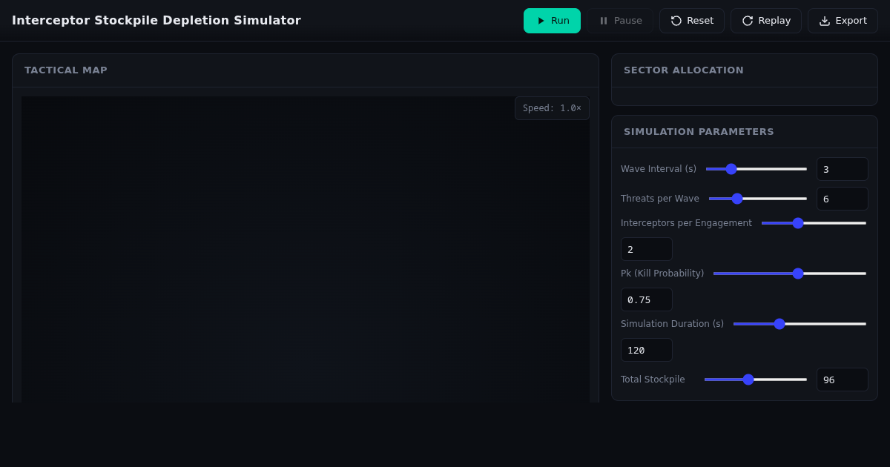Click the Replay button

(766, 21)
